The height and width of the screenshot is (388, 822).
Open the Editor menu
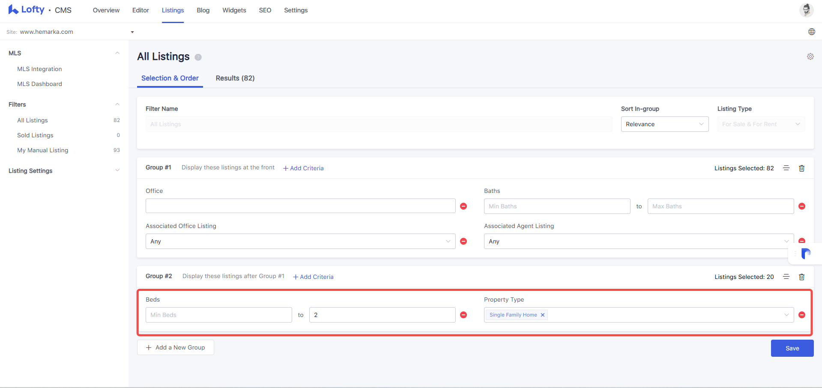(x=140, y=10)
